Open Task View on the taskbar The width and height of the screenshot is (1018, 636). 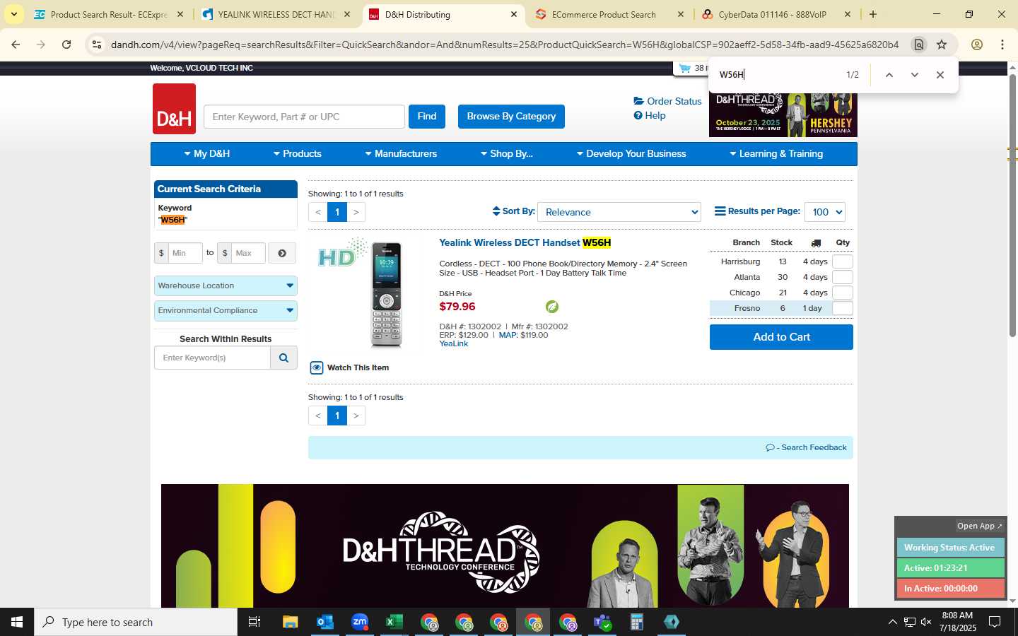[x=255, y=622]
